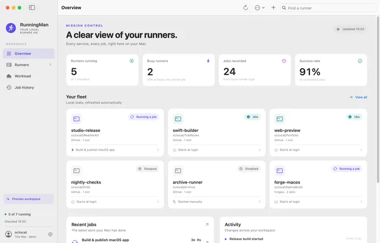The height and width of the screenshot is (243, 380).
Task: Click the swift-builder terminal icon
Action: (x=178, y=118)
